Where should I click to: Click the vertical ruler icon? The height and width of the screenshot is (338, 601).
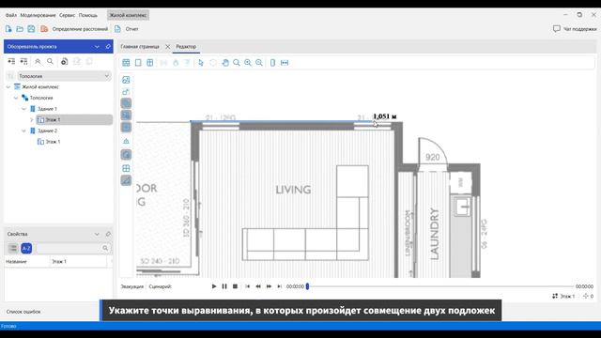tap(272, 63)
